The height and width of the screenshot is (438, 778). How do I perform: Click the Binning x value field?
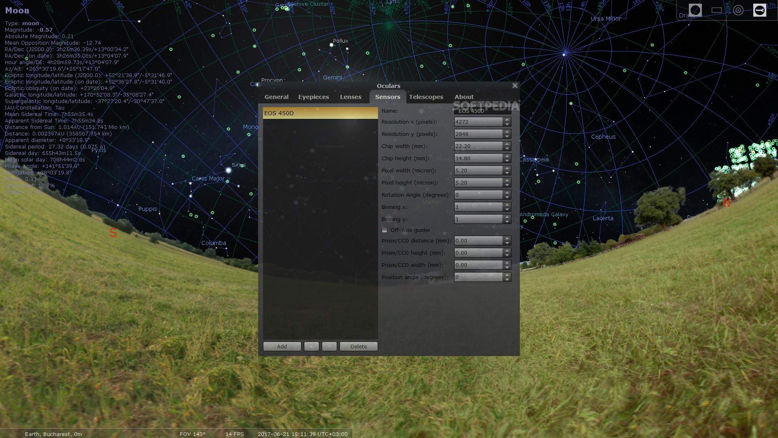click(x=479, y=207)
